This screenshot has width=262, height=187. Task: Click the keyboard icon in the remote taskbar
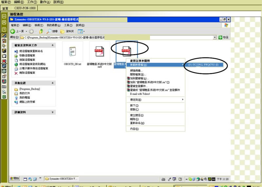(163, 179)
